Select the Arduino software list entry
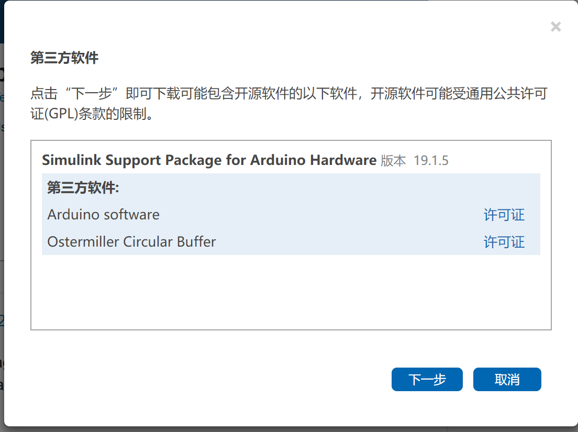This screenshot has width=578, height=432. click(103, 214)
